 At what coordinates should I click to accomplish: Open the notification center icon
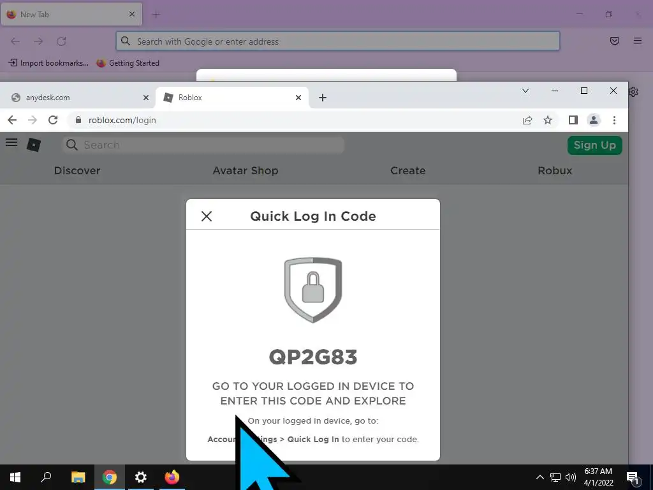(x=633, y=477)
